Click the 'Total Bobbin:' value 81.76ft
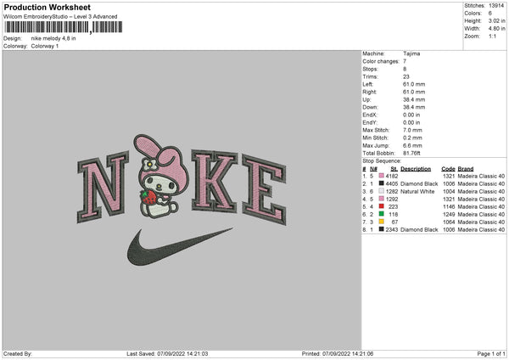The width and height of the screenshot is (509, 360). pos(411,153)
